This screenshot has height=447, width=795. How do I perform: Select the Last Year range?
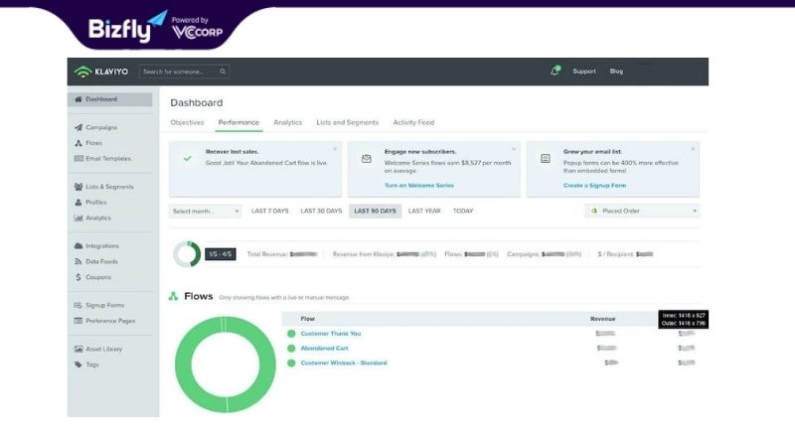click(x=424, y=211)
